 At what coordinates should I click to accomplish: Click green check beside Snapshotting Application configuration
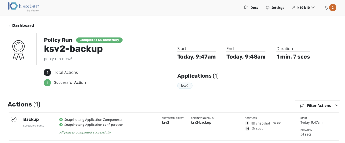(x=61, y=125)
